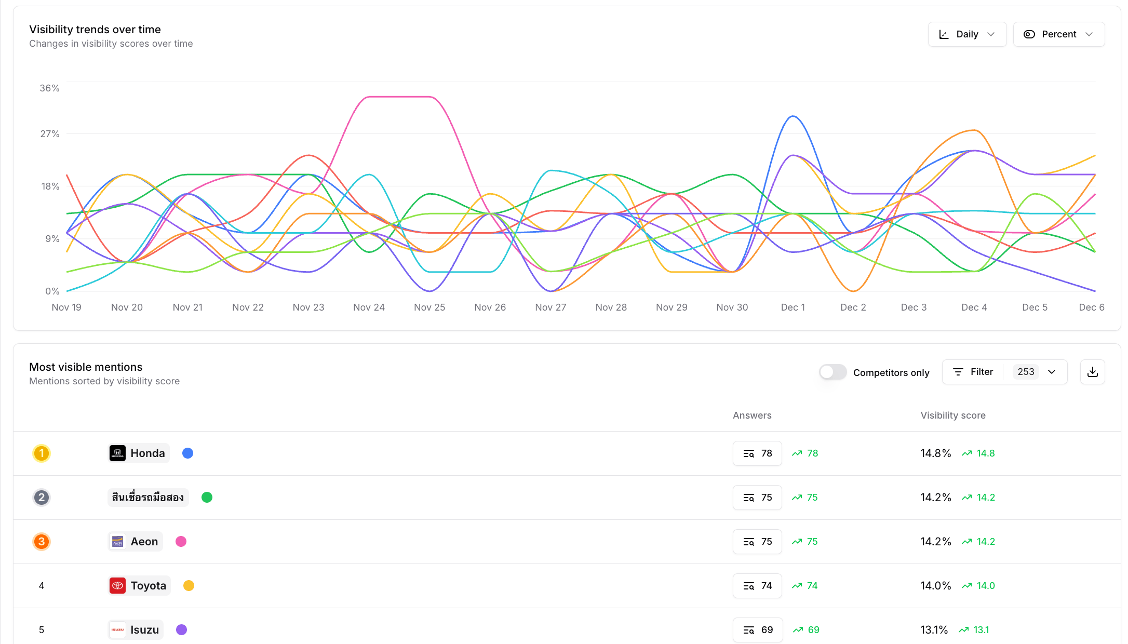The image size is (1128, 644).
Task: Click Honda's 78 answers count
Action: click(x=757, y=453)
